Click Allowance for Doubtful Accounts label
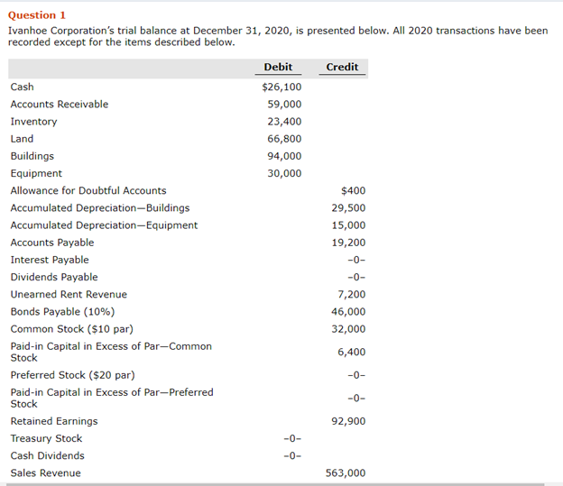The width and height of the screenshot is (563, 486). pos(88,190)
